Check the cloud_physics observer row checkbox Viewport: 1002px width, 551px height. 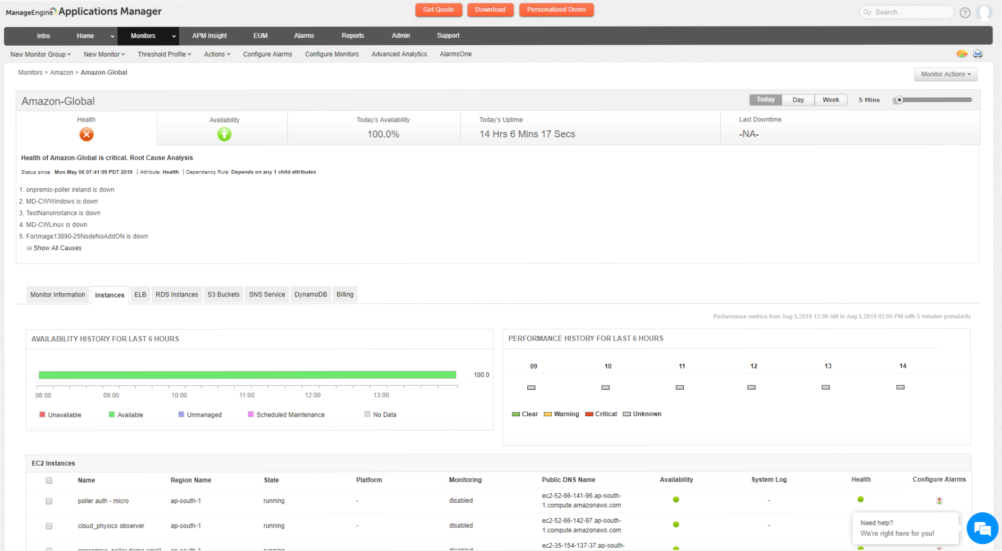point(49,526)
